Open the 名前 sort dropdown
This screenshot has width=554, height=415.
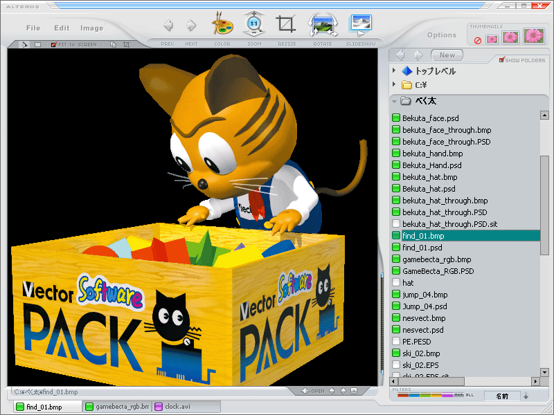(502, 396)
